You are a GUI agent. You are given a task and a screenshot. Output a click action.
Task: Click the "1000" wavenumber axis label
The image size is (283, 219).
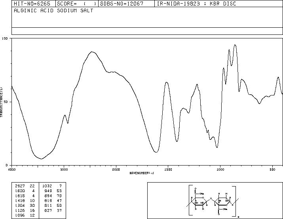(220, 169)
